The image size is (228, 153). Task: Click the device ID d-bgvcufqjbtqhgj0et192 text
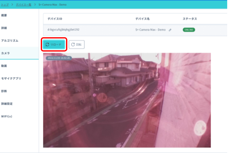(x=63, y=29)
